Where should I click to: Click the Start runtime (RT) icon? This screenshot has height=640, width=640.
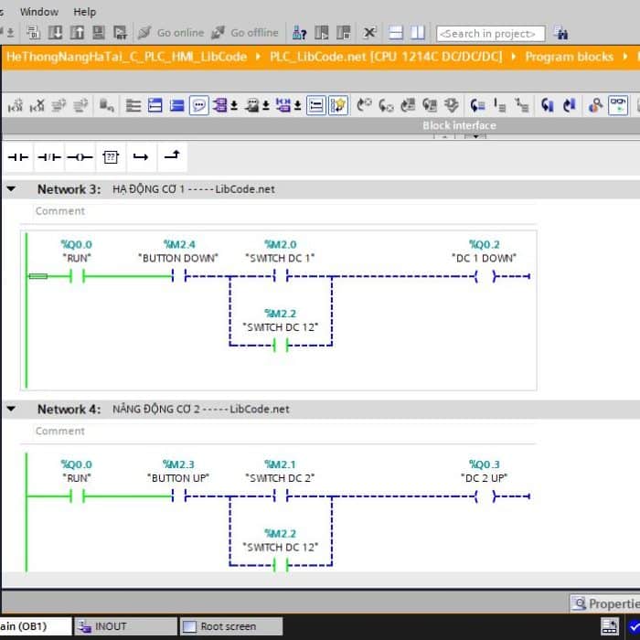pyautogui.click(x=120, y=33)
